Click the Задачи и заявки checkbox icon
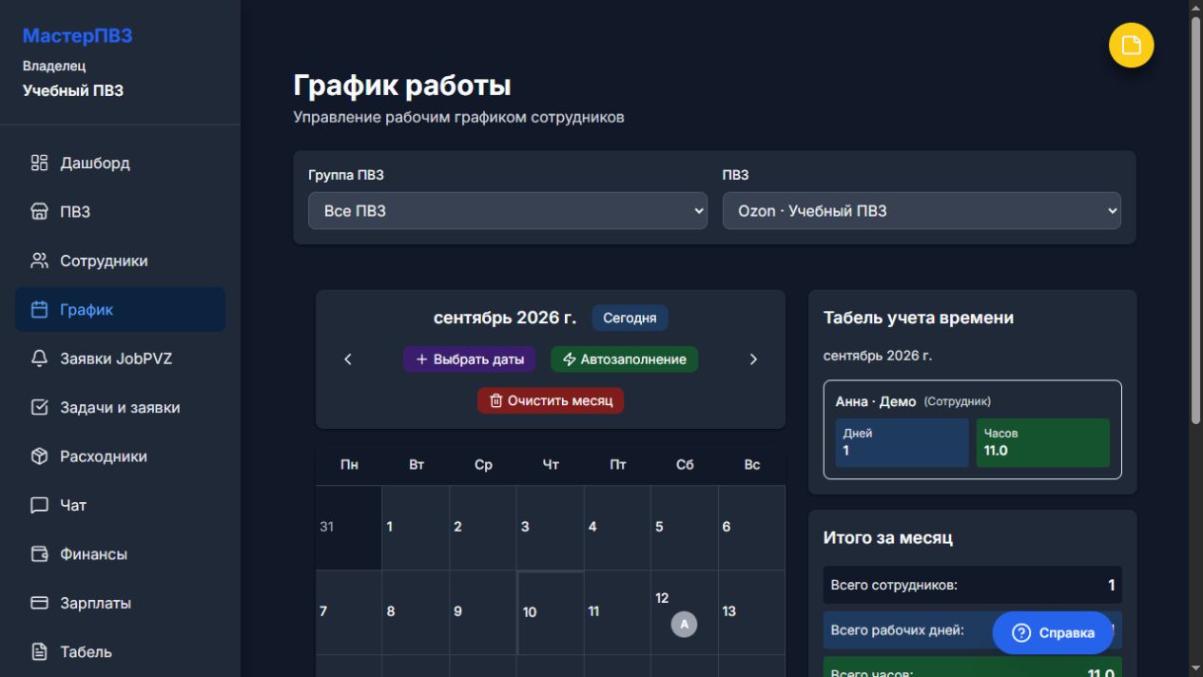The width and height of the screenshot is (1203, 677). [x=39, y=408]
